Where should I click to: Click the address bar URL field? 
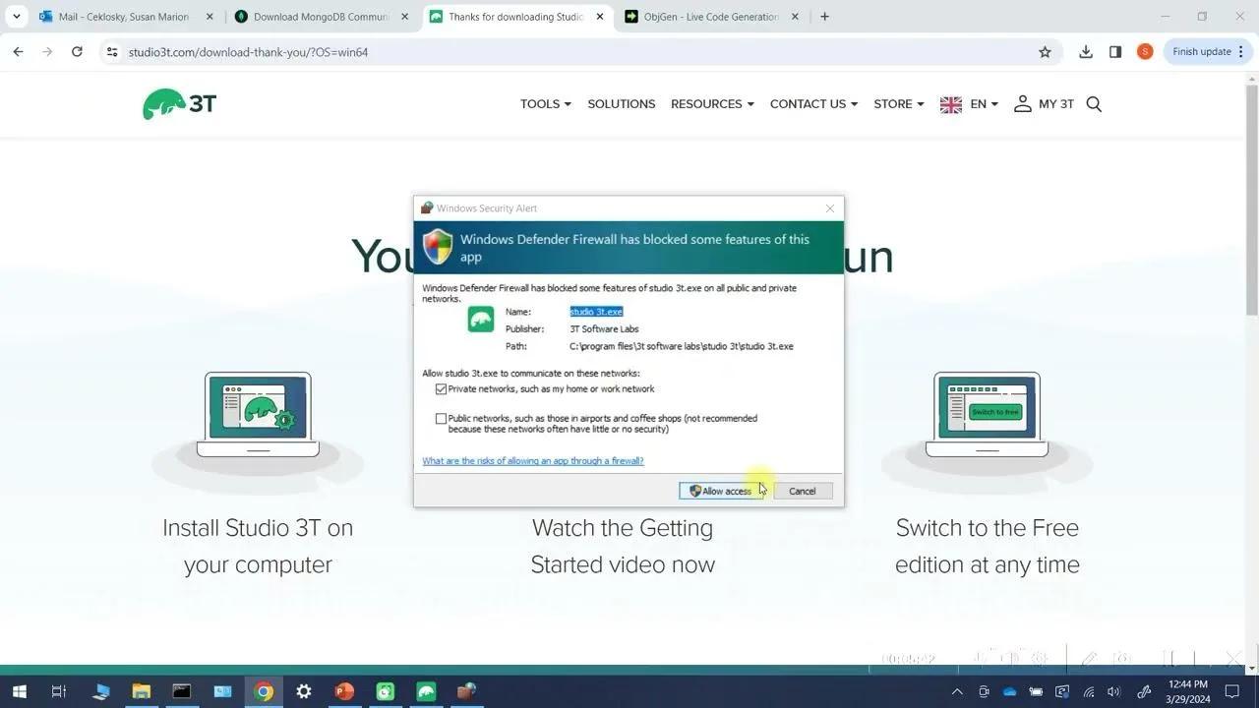pyautogui.click(x=580, y=52)
